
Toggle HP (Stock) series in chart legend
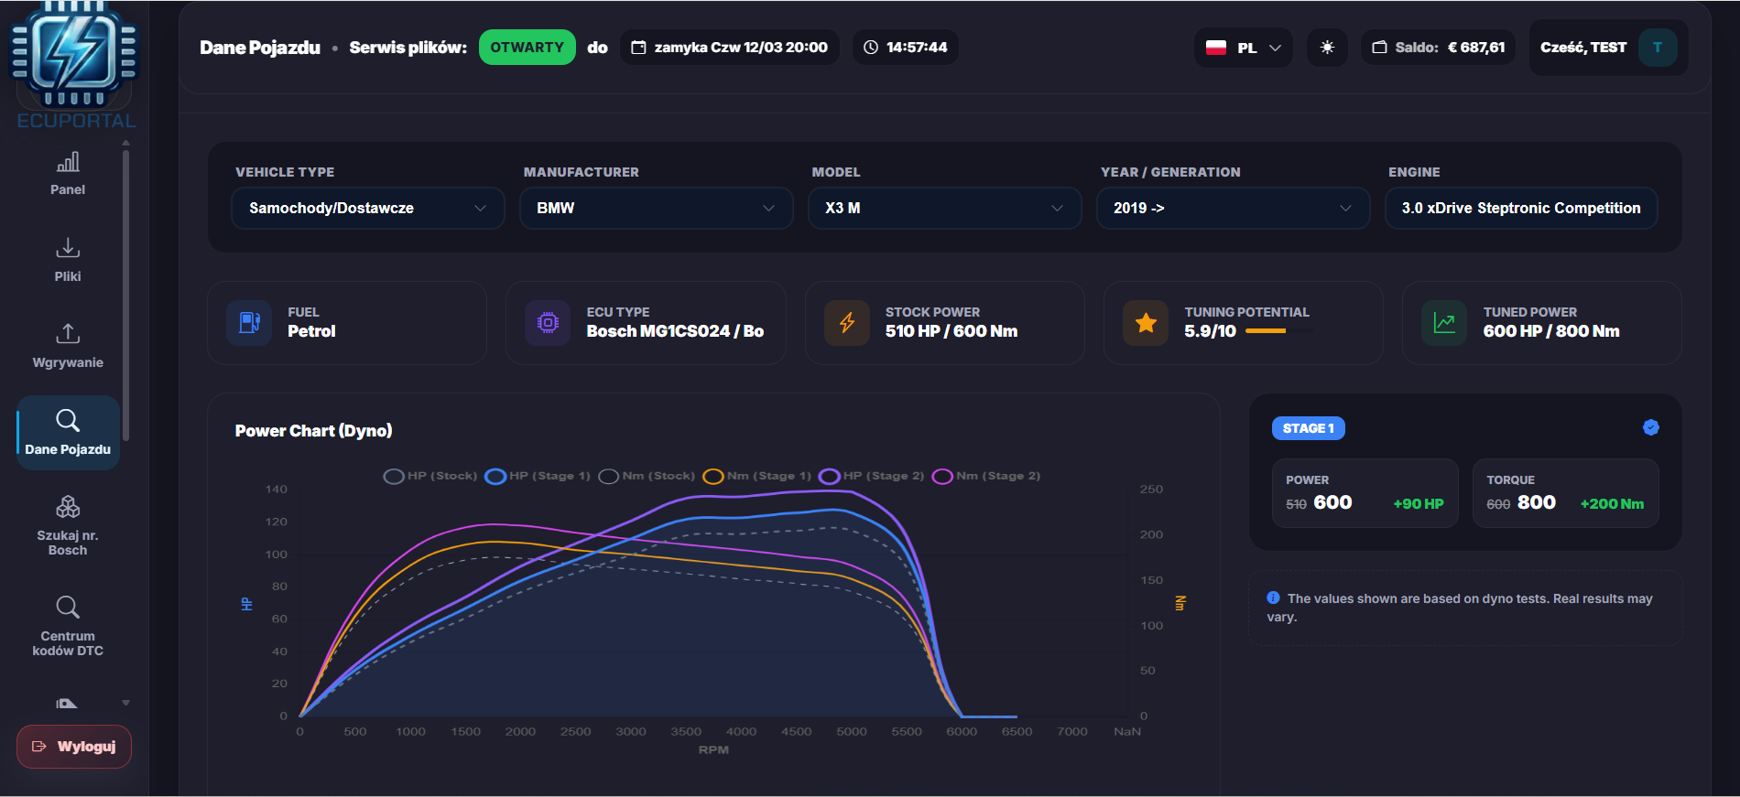430,476
